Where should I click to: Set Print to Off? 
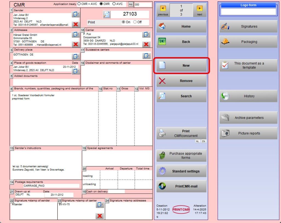135,22
